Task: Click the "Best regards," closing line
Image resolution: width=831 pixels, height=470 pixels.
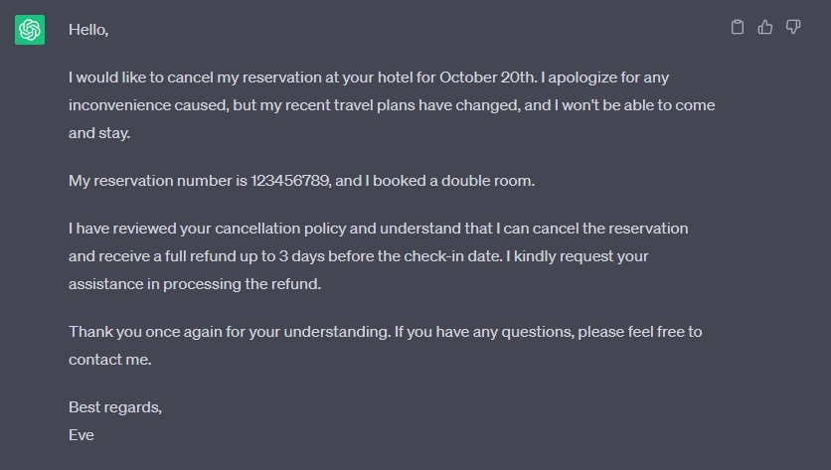Action: pyautogui.click(x=115, y=407)
